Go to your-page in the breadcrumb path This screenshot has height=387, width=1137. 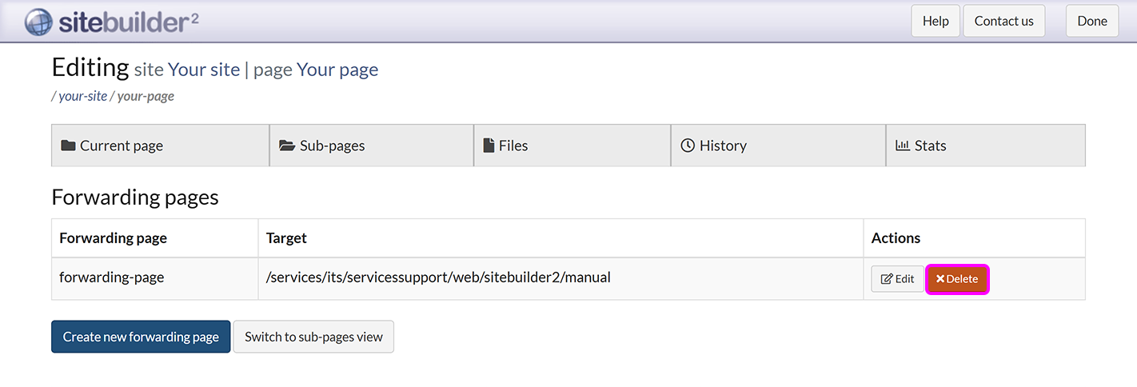pos(146,96)
